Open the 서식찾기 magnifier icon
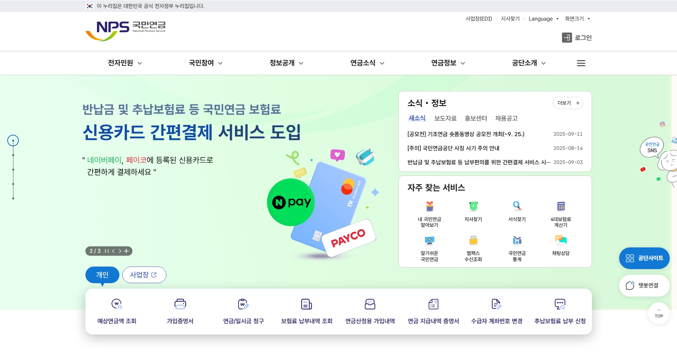This screenshot has height=363, width=677. (517, 206)
